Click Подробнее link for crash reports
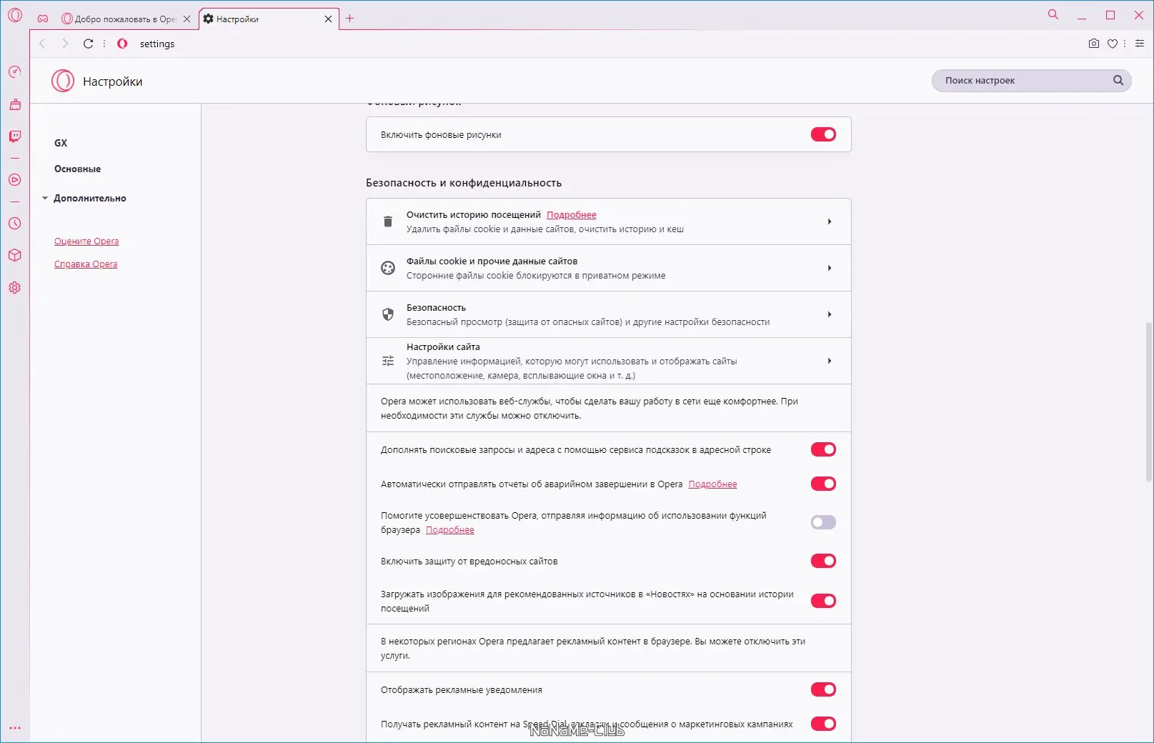This screenshot has height=743, width=1154. [x=712, y=484]
